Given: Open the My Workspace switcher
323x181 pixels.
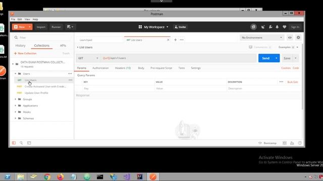Looking at the screenshot, I should (153, 27).
